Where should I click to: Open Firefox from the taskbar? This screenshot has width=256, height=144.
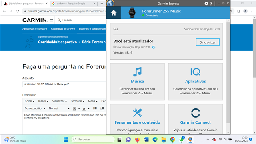137,140
